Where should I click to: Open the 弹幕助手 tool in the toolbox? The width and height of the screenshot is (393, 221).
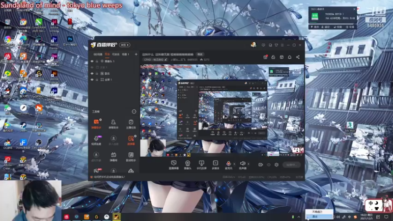96,124
